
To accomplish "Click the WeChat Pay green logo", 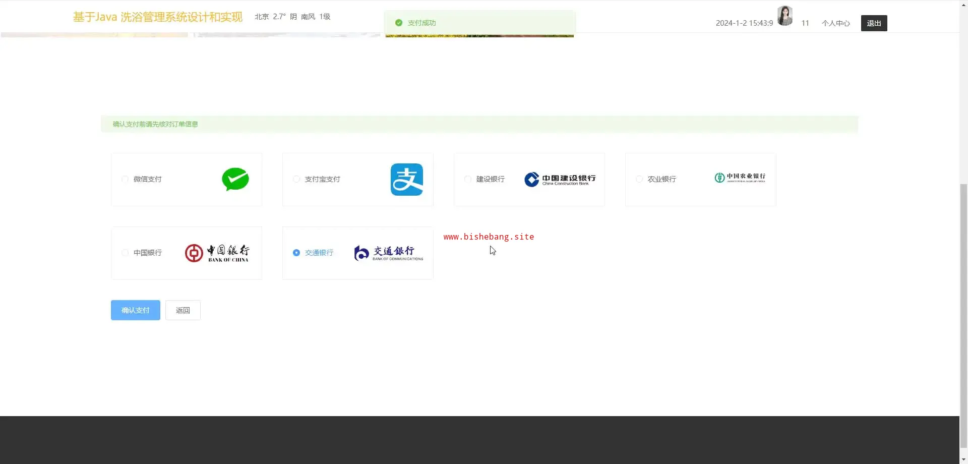I will (235, 180).
